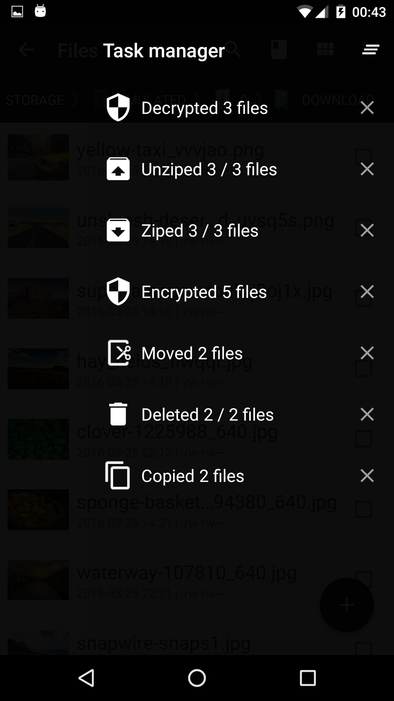Dismiss the Decrypted 3 files task
This screenshot has width=394, height=701.
pyautogui.click(x=367, y=108)
